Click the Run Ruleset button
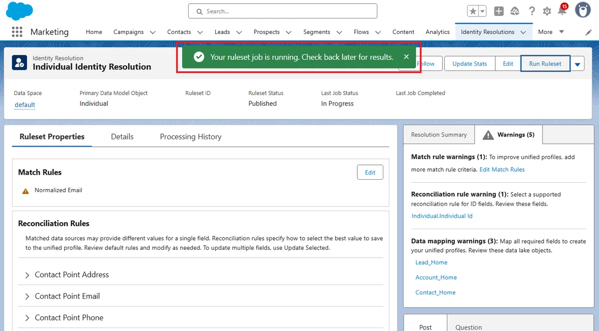599x331 pixels. [x=545, y=63]
